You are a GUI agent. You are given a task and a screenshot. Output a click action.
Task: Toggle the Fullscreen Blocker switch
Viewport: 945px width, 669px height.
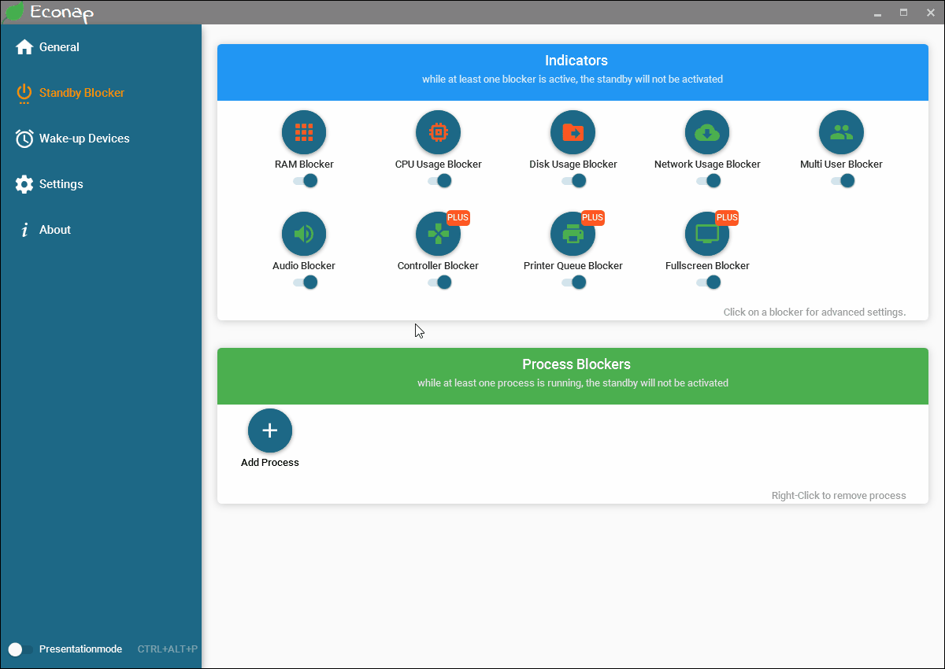(x=708, y=283)
